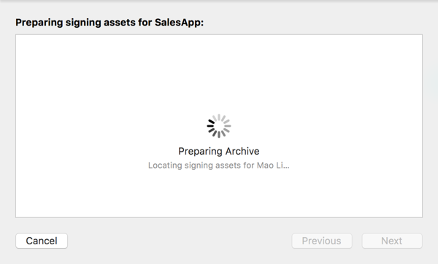Viewport: 438px width, 264px height.
Task: Click the gray subtitle below Preparing Archive
Action: click(x=219, y=166)
